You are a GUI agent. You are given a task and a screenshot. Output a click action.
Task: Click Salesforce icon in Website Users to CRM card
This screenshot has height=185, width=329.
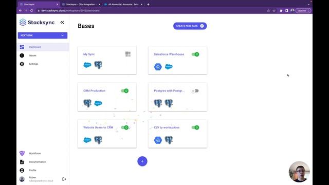(x=87, y=140)
